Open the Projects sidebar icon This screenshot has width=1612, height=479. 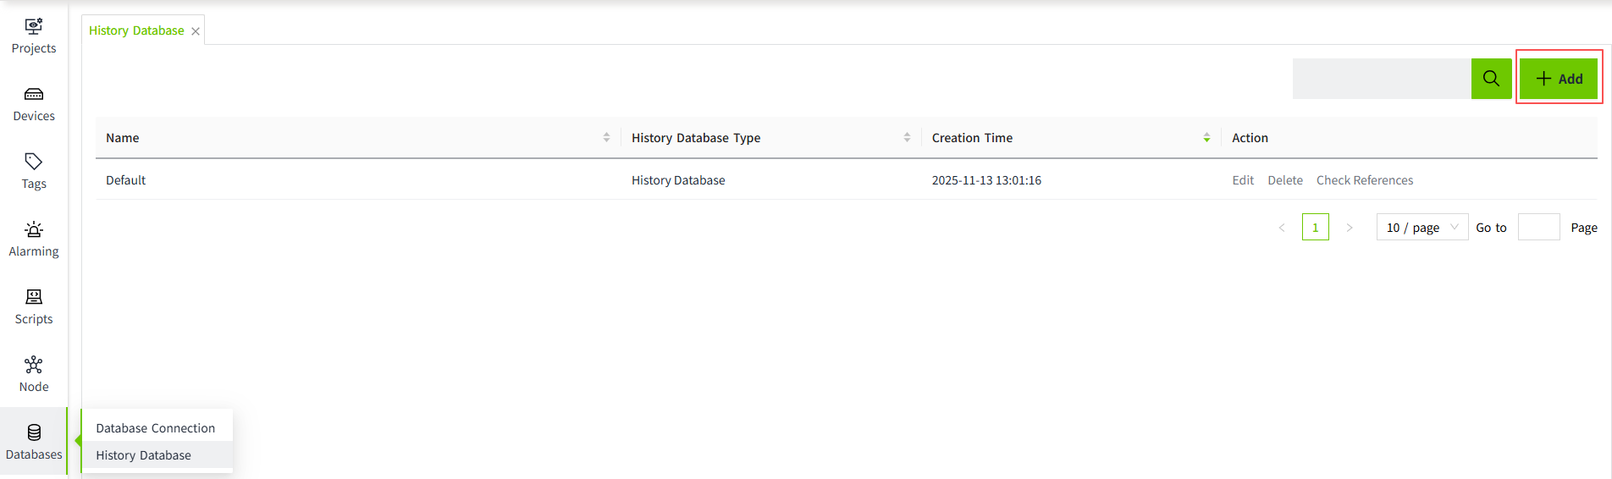(x=34, y=36)
